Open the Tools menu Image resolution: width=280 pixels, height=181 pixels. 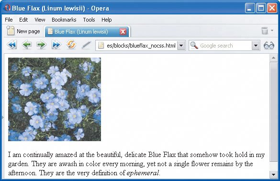(x=89, y=20)
